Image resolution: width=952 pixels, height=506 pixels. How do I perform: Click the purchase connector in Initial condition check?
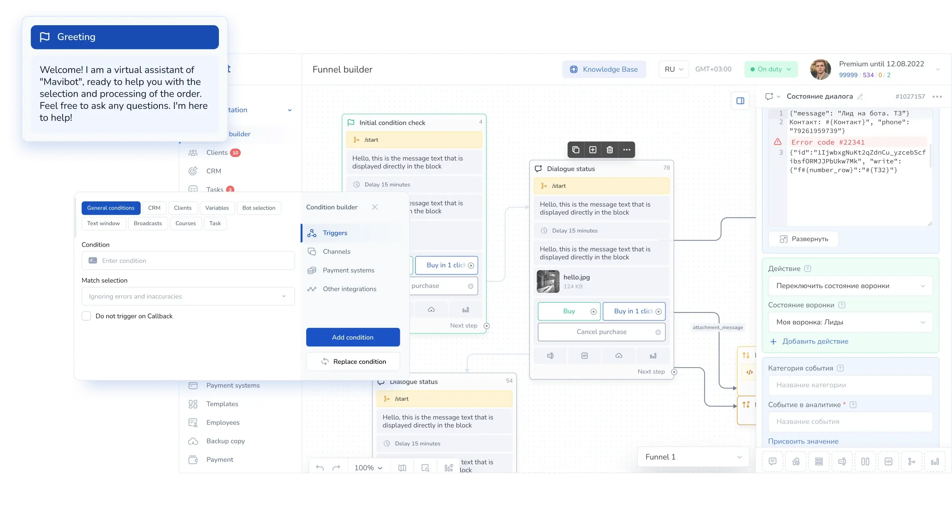470,286
